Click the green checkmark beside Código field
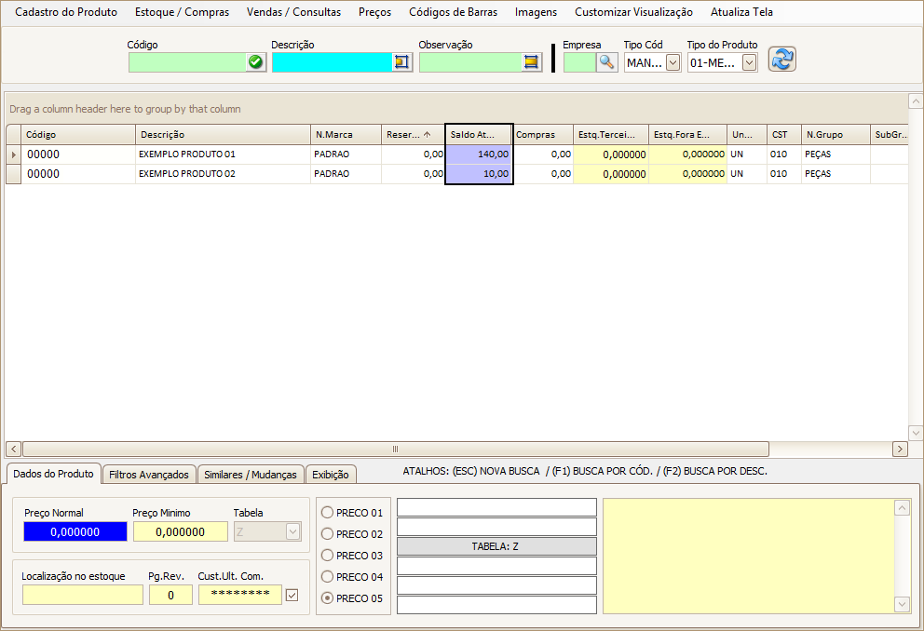Viewport: 924px width, 631px height. coord(255,62)
